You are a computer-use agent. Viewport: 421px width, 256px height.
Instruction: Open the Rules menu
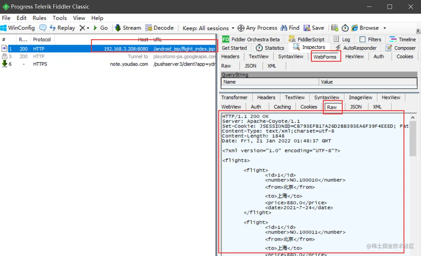tap(39, 18)
